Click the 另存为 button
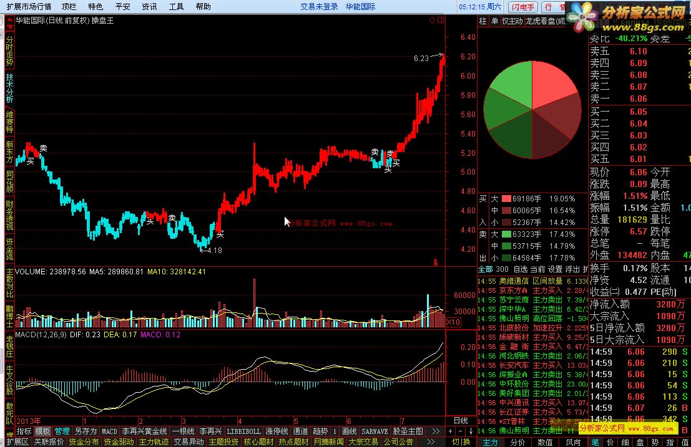This screenshot has width=691, height=447. pyautogui.click(x=86, y=431)
